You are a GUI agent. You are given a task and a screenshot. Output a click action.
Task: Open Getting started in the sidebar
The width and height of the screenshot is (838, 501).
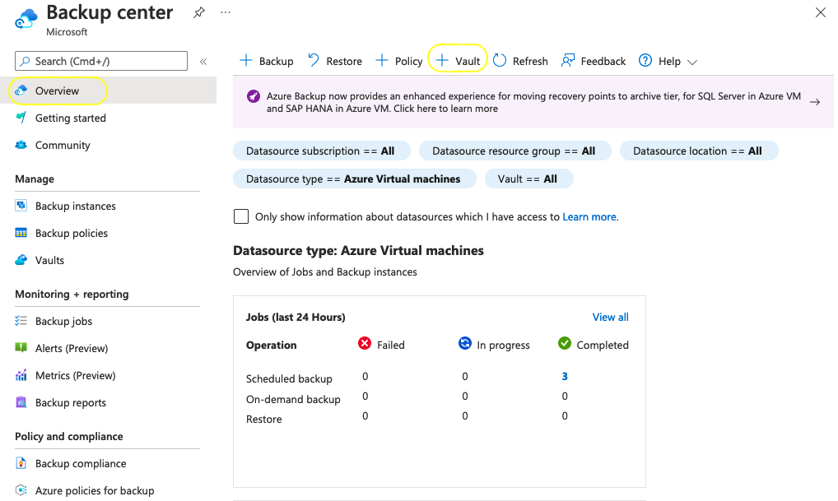[71, 118]
